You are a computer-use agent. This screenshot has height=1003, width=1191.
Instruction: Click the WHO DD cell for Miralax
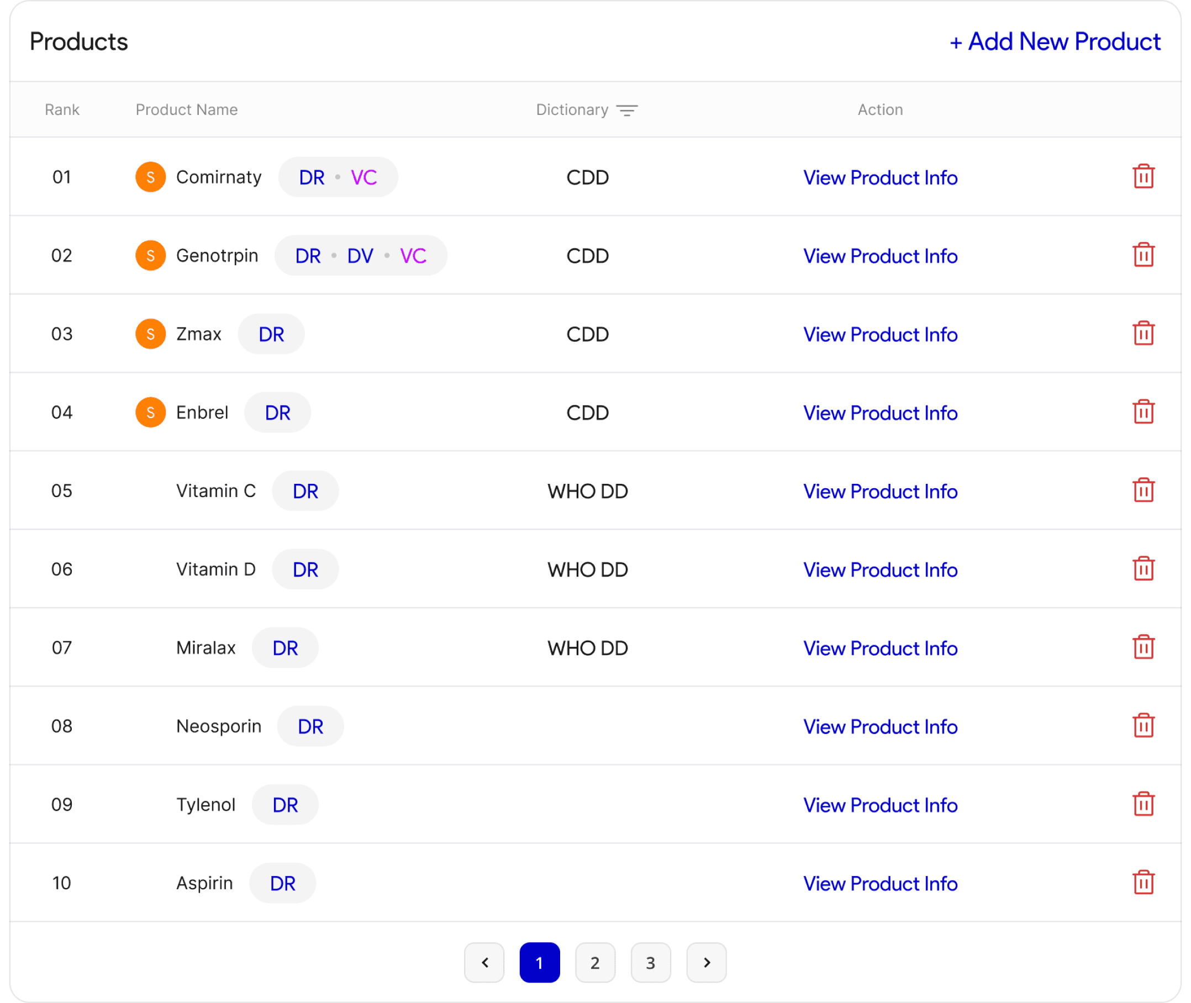[588, 648]
